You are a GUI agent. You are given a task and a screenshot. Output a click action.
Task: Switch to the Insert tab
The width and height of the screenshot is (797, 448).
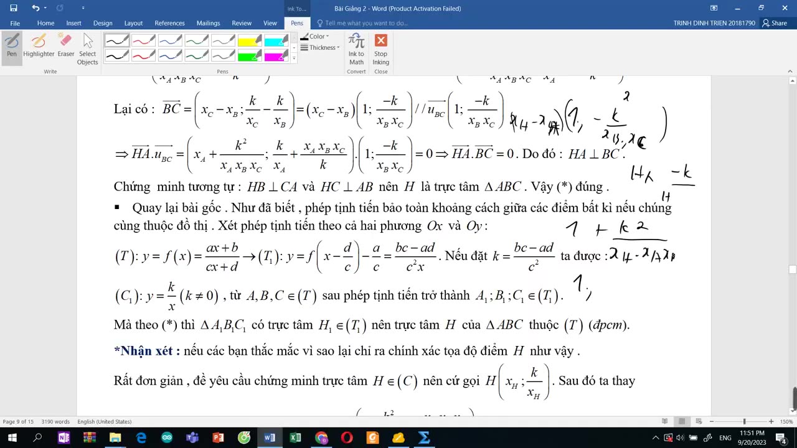[73, 23]
